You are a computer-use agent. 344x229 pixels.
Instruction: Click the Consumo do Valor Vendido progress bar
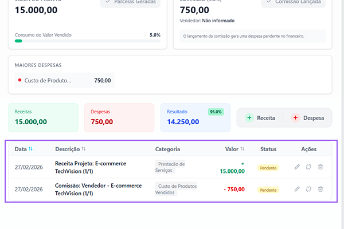coord(88,41)
